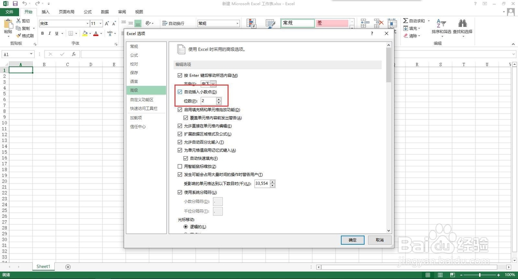Viewport: 518px width, 279px height.
Task: Open the font size 11 dropdown
Action: click(x=100, y=23)
